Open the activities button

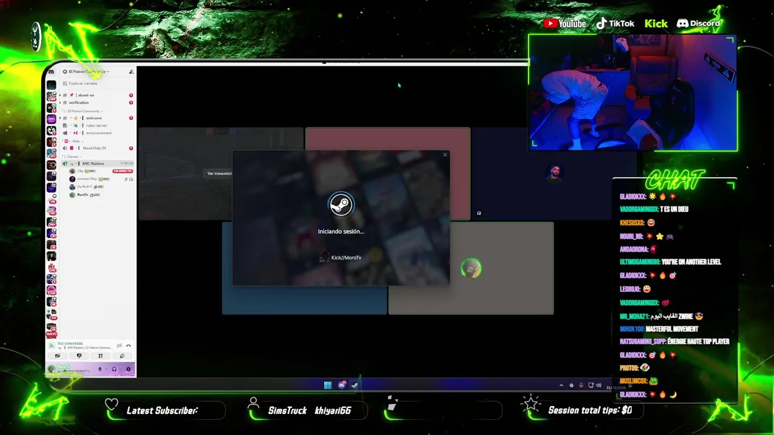tap(101, 356)
